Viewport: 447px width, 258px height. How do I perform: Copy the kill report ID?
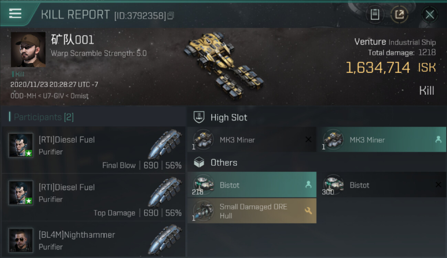(x=171, y=16)
